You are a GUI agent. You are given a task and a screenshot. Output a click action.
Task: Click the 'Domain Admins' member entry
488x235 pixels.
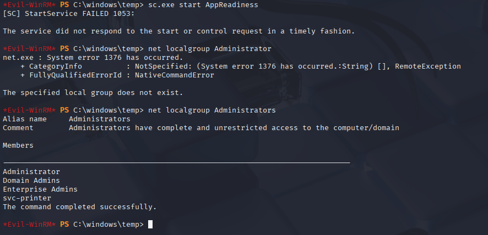[31, 180]
